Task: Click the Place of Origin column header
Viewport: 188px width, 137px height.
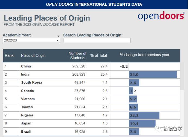Action: click(33, 55)
